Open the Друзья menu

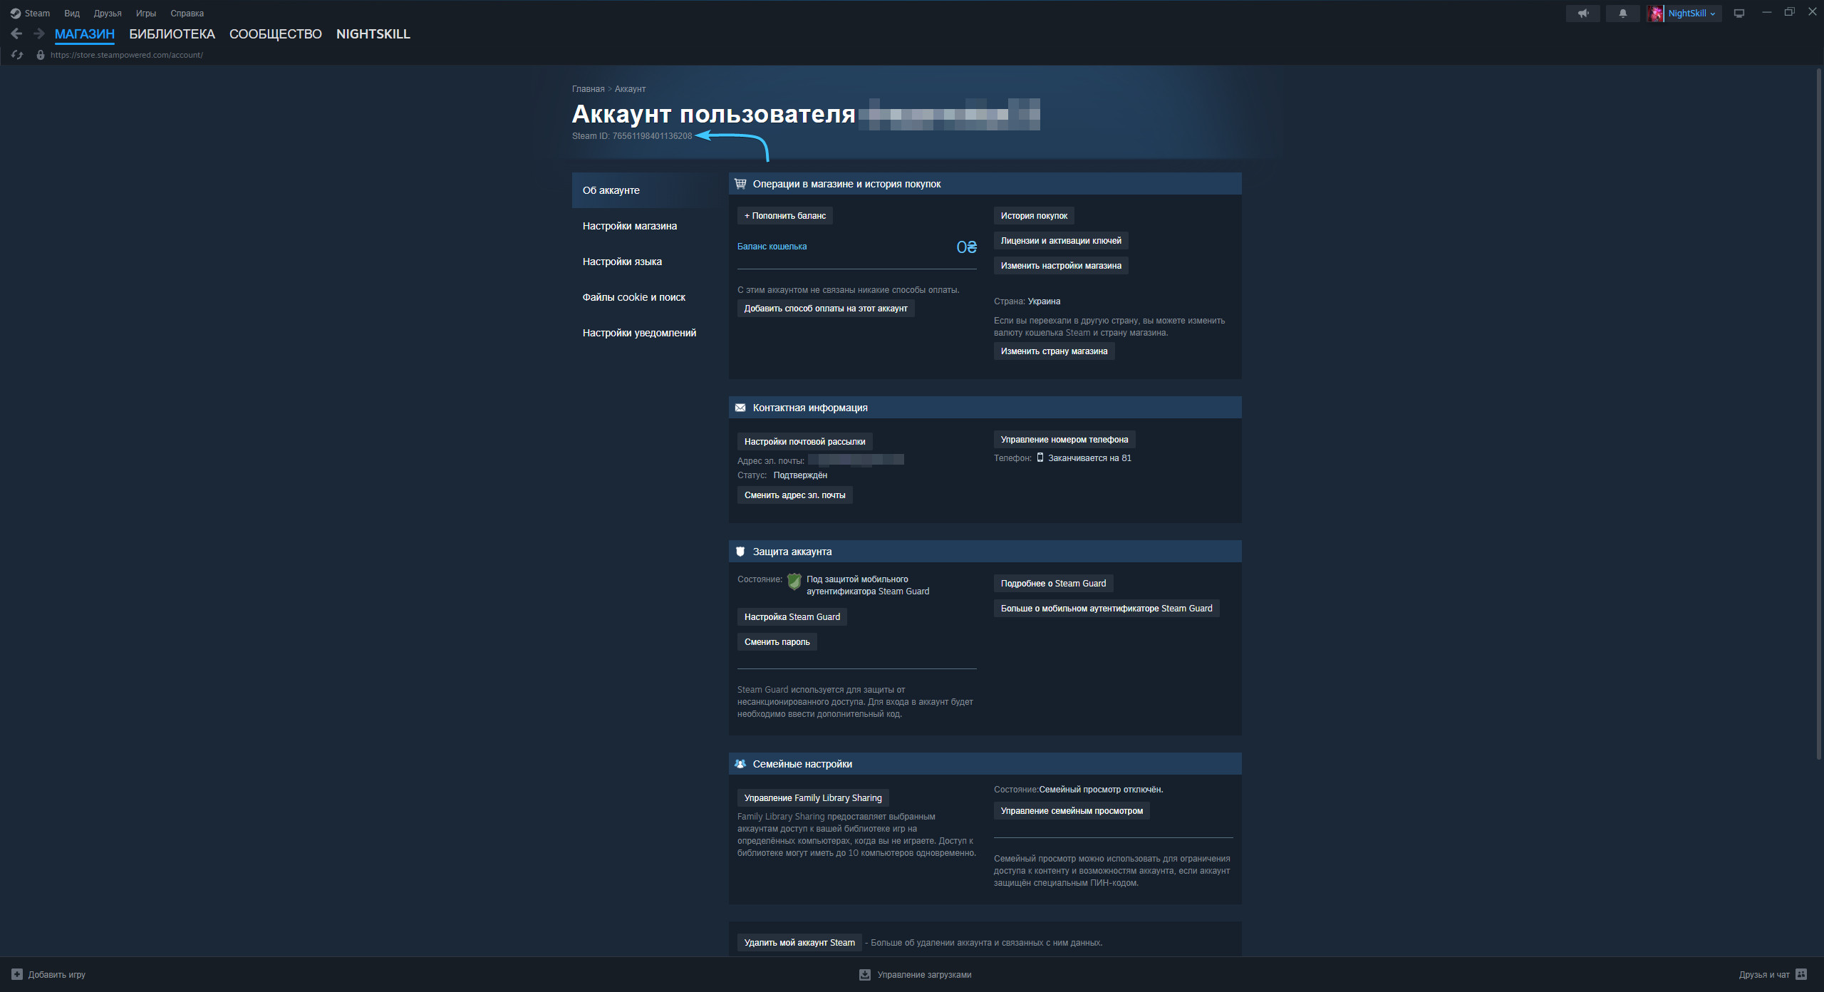pos(108,14)
